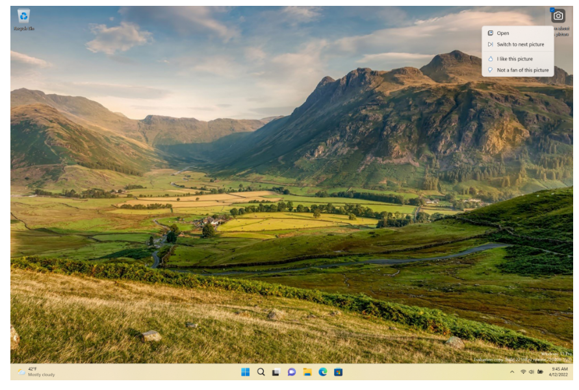Launch Teams Chat from the taskbar
Screen dimensions: 579x390
292,372
